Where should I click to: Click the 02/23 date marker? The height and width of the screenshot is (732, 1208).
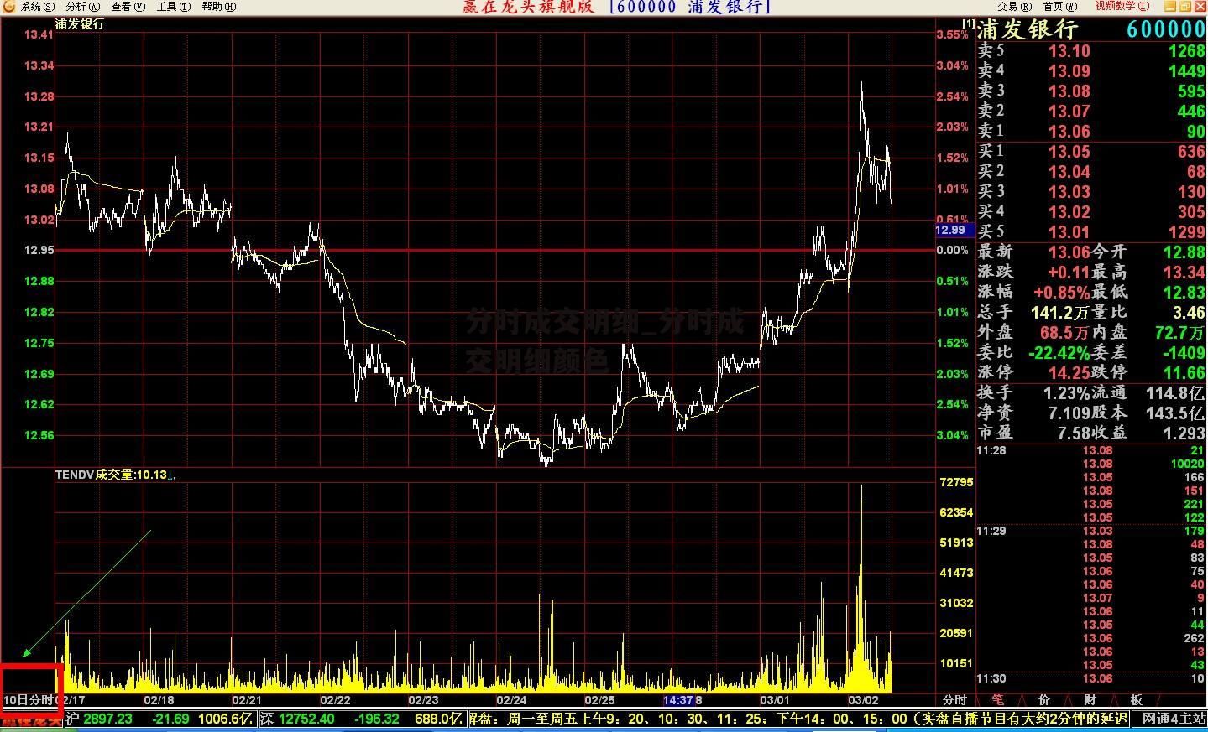tap(423, 700)
